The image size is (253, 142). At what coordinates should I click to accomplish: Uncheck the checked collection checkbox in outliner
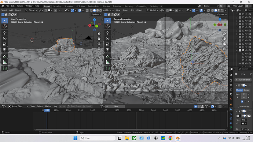click(243, 51)
